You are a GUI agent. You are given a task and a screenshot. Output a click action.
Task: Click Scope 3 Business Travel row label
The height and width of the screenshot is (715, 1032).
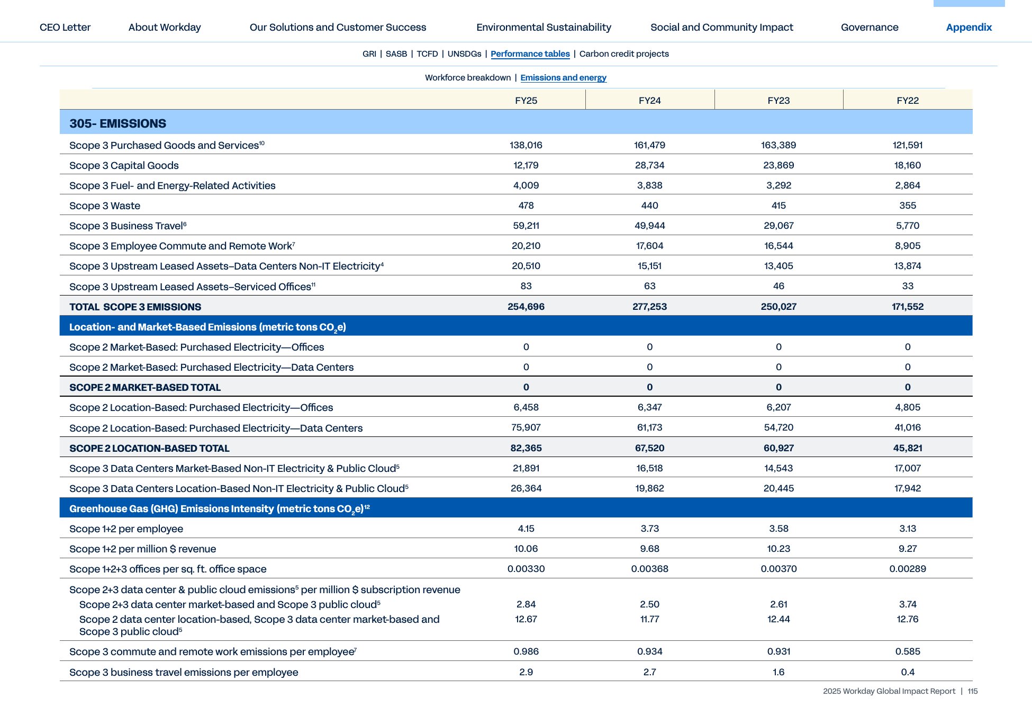coord(128,226)
